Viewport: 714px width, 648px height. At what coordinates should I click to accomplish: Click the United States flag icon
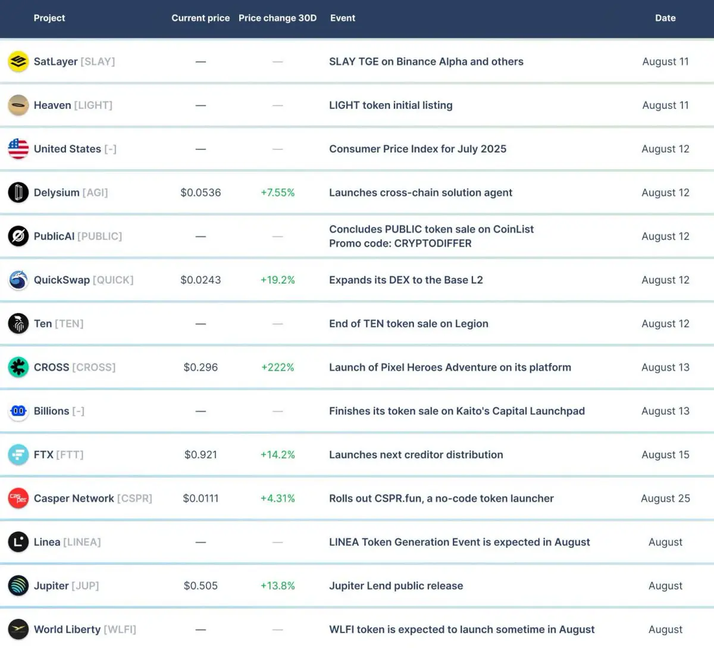click(x=18, y=149)
